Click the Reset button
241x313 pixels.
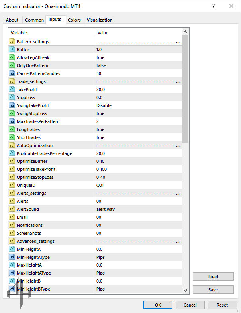tap(222, 305)
